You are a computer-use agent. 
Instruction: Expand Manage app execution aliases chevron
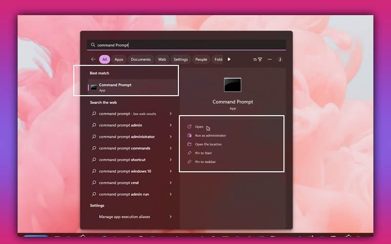pos(171,217)
